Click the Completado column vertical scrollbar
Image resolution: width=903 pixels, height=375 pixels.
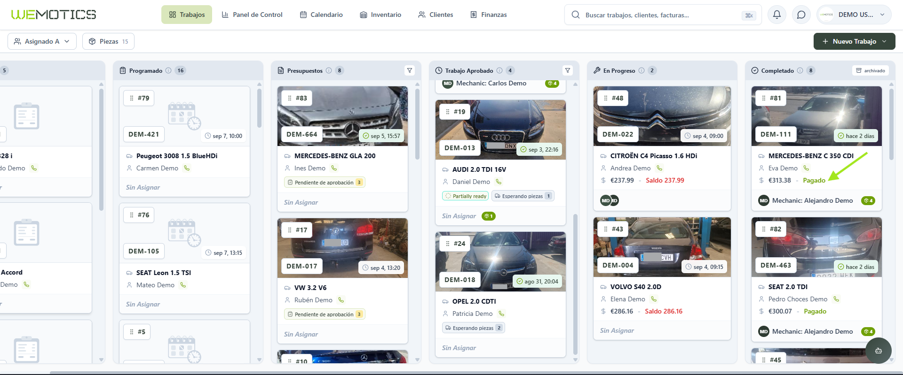(x=891, y=124)
